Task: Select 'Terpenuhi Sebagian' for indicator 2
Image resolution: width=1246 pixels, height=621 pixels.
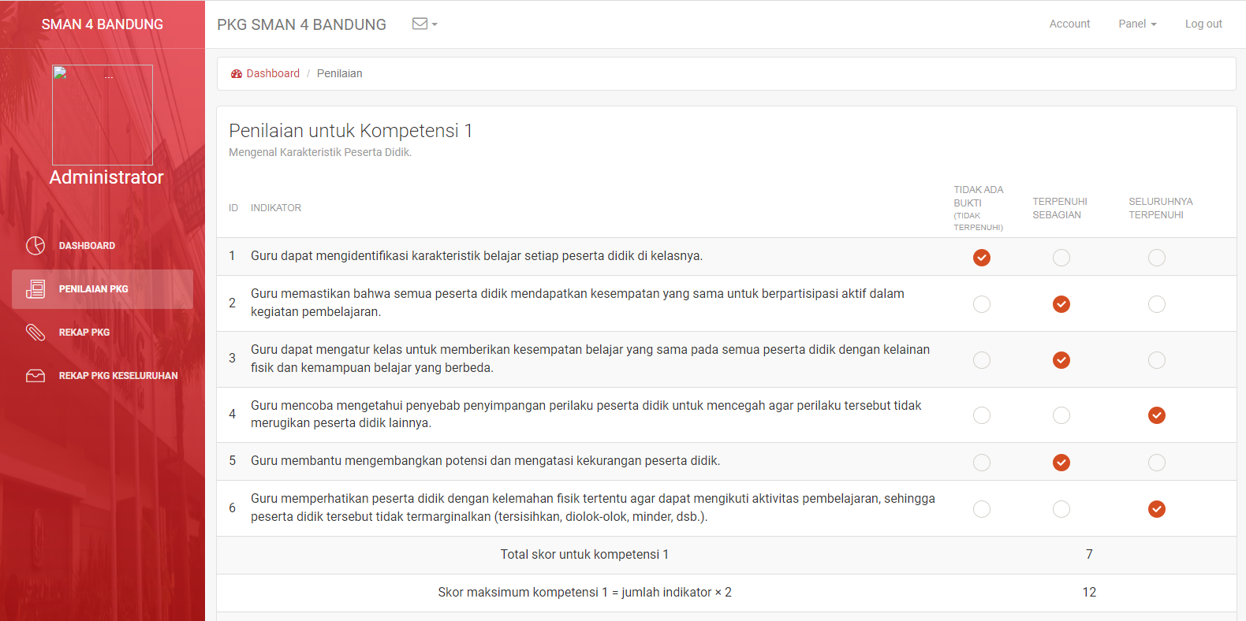Action: click(x=1061, y=304)
